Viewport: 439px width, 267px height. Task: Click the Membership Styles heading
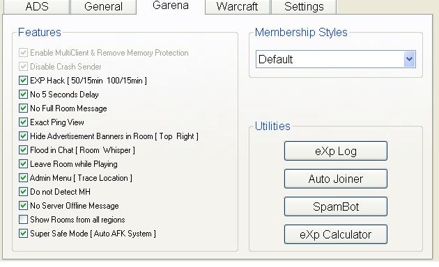pos(301,33)
